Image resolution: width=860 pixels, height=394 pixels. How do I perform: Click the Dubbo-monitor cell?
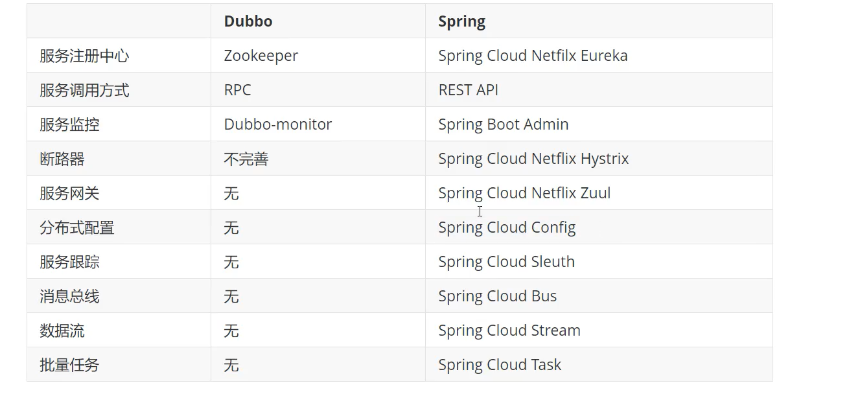[278, 124]
